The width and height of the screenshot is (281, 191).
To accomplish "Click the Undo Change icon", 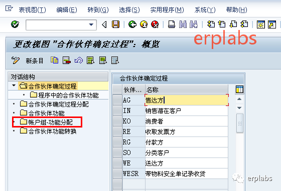I will 79,60.
